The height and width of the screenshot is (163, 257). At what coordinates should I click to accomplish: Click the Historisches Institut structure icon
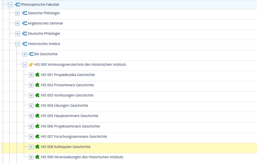(x=24, y=44)
